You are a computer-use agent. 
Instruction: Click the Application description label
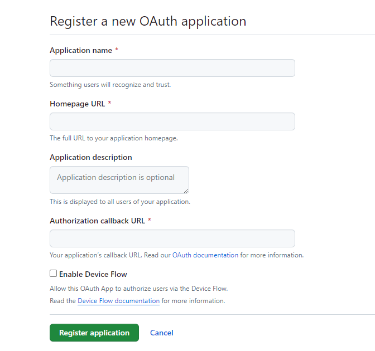(x=90, y=157)
